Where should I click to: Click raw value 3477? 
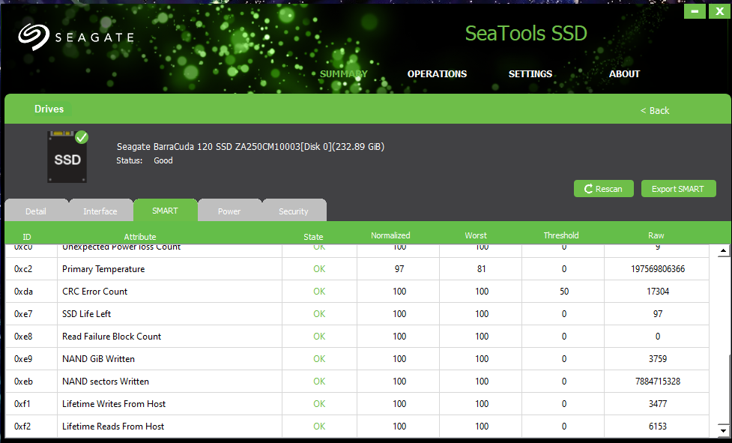point(658,403)
